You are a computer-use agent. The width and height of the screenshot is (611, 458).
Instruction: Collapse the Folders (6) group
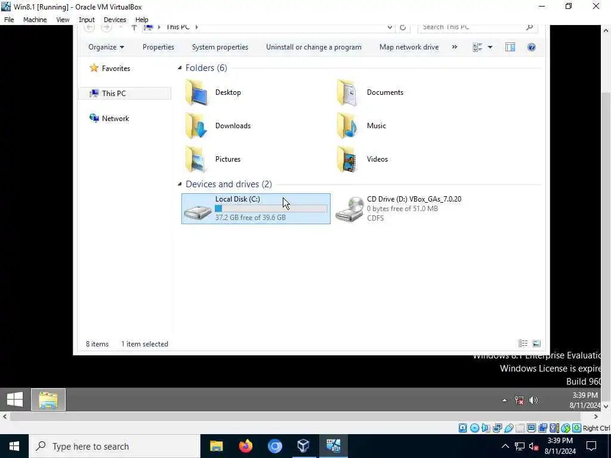pos(180,68)
